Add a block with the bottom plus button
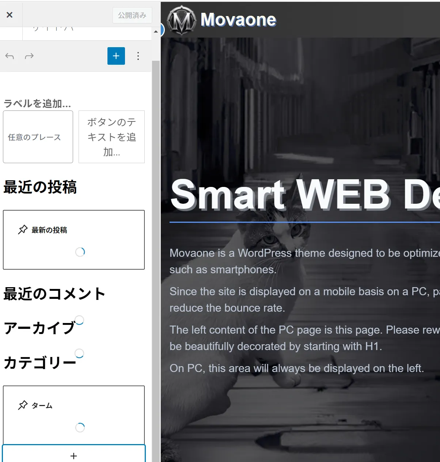 (73, 455)
